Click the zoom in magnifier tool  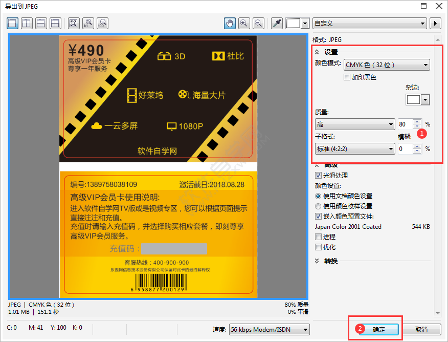tap(244, 23)
